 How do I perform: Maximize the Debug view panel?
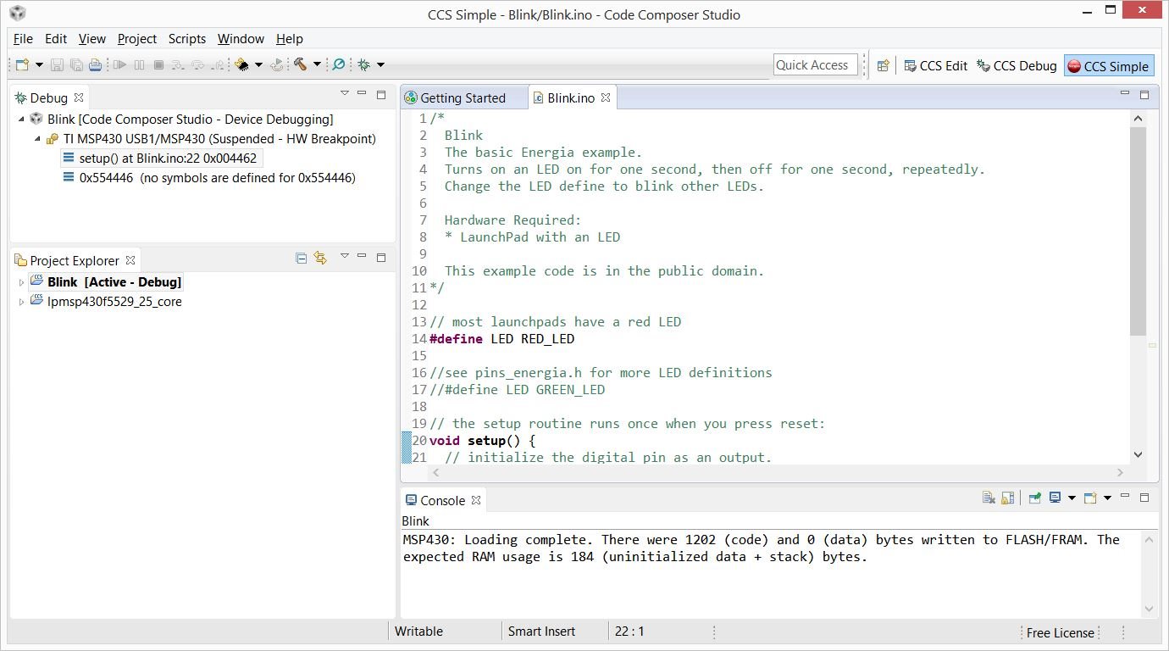[381, 94]
